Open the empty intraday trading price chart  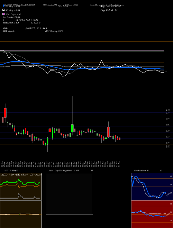pyautogui.click(x=69, y=193)
